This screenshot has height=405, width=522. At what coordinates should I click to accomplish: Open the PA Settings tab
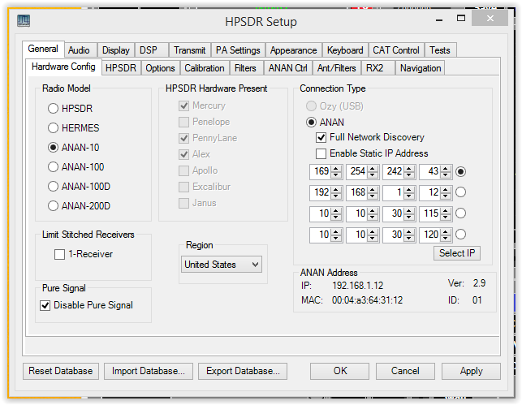(238, 50)
